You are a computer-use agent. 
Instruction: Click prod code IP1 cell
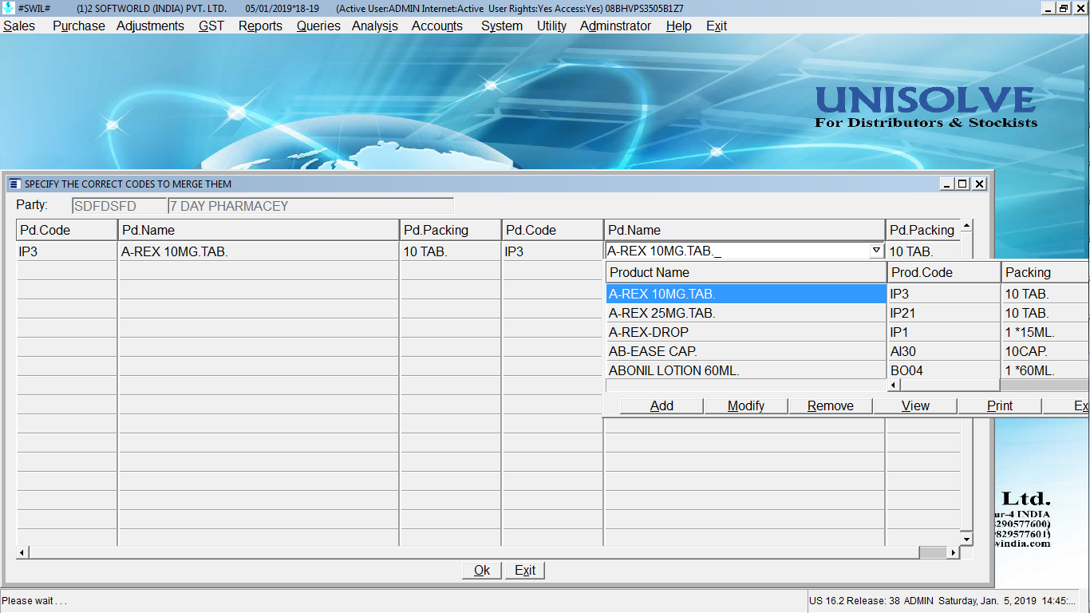click(x=944, y=332)
